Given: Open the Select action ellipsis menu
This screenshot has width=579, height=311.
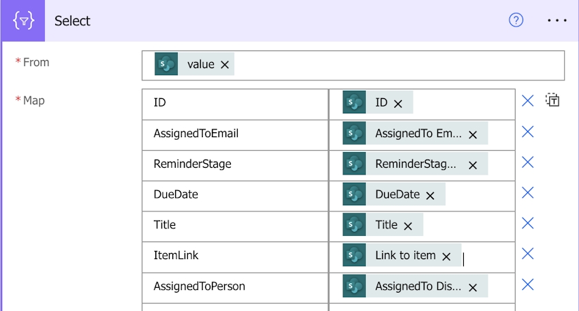Looking at the screenshot, I should 557,20.
